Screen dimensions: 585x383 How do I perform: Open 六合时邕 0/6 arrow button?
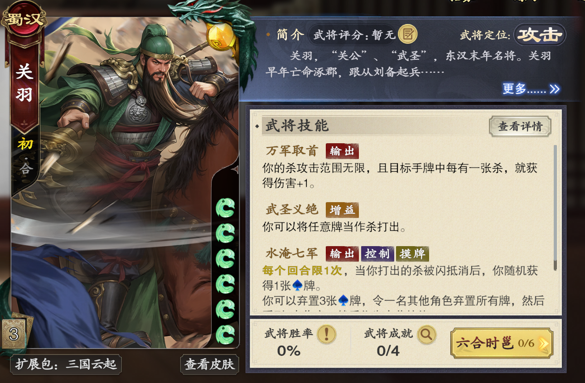pyautogui.click(x=502, y=343)
